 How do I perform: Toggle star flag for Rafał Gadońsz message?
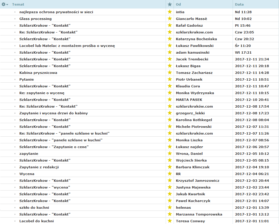click(170, 25)
